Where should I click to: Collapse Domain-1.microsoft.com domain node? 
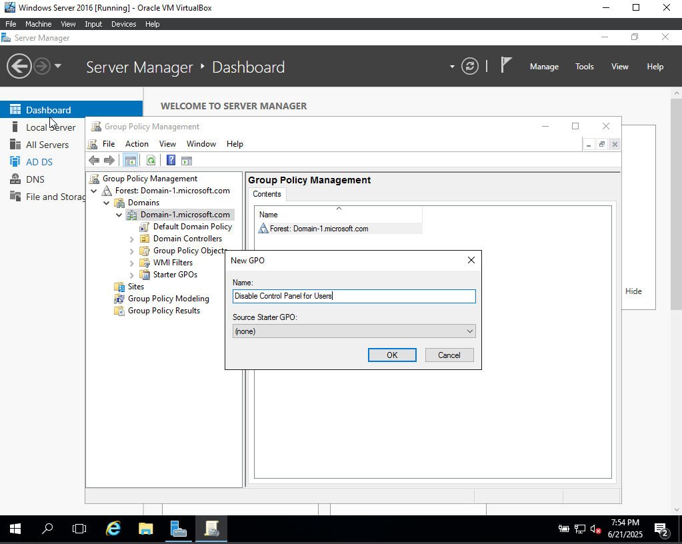click(x=119, y=215)
